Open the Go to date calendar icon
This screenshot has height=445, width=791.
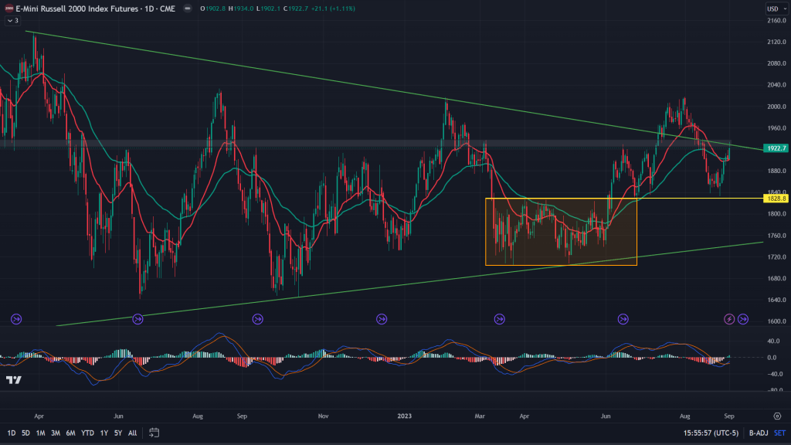pyautogui.click(x=154, y=433)
